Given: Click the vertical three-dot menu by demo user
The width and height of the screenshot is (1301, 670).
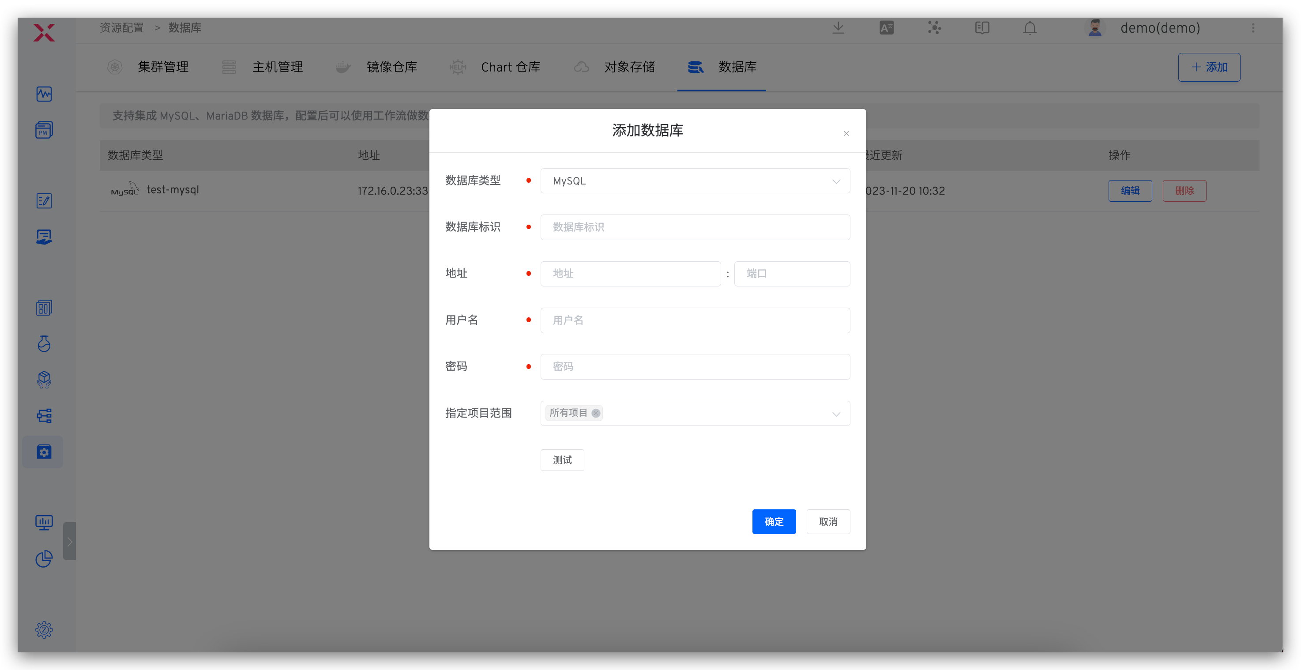Looking at the screenshot, I should 1253,28.
